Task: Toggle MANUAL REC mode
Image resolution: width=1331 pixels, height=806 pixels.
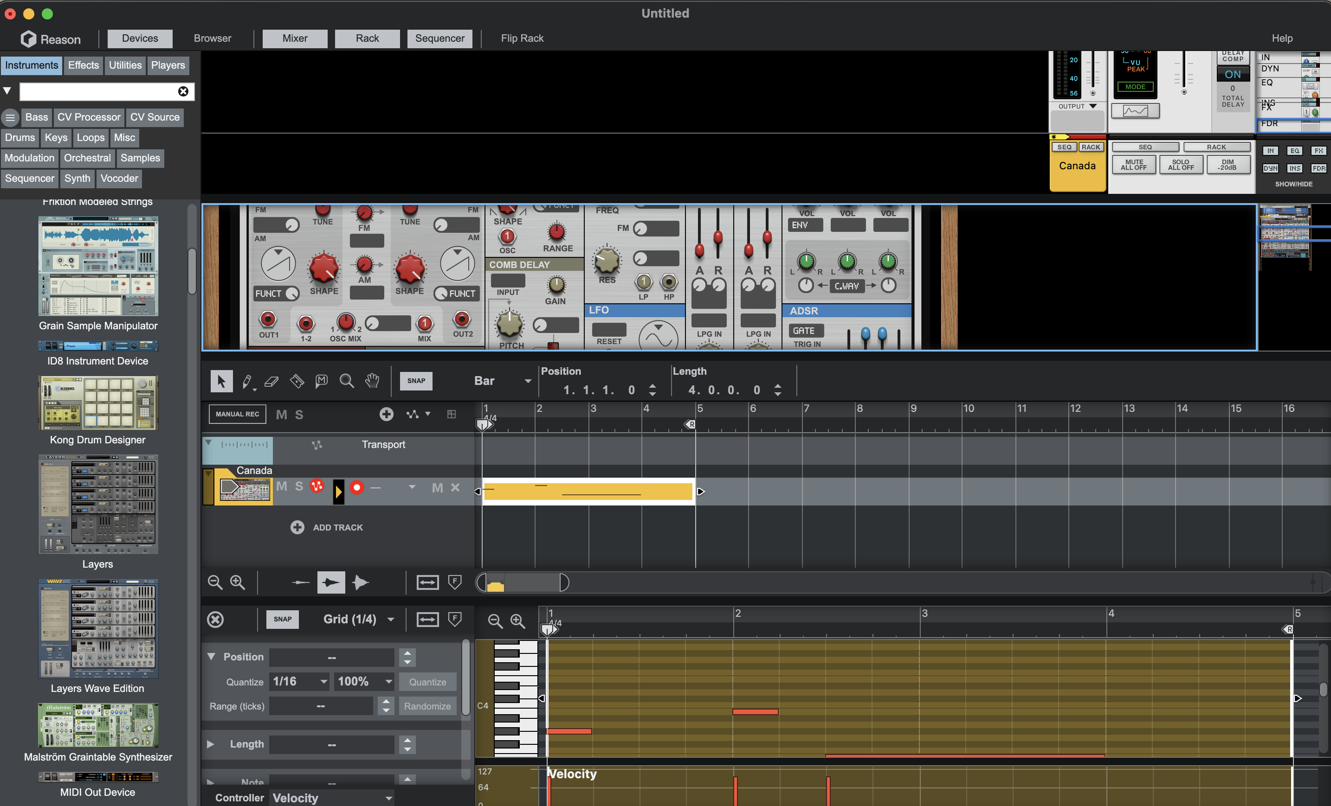Action: tap(237, 414)
